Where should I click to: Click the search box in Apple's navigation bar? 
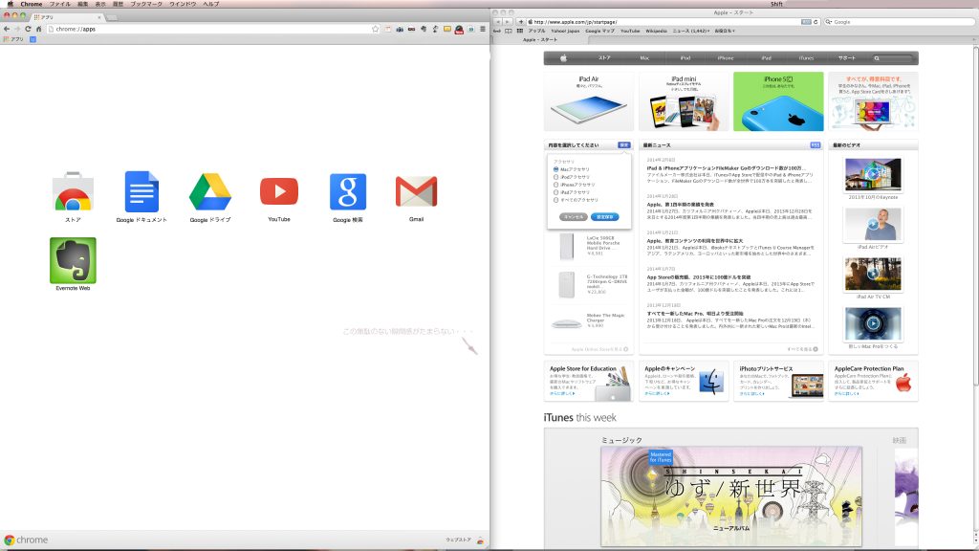[x=894, y=58]
